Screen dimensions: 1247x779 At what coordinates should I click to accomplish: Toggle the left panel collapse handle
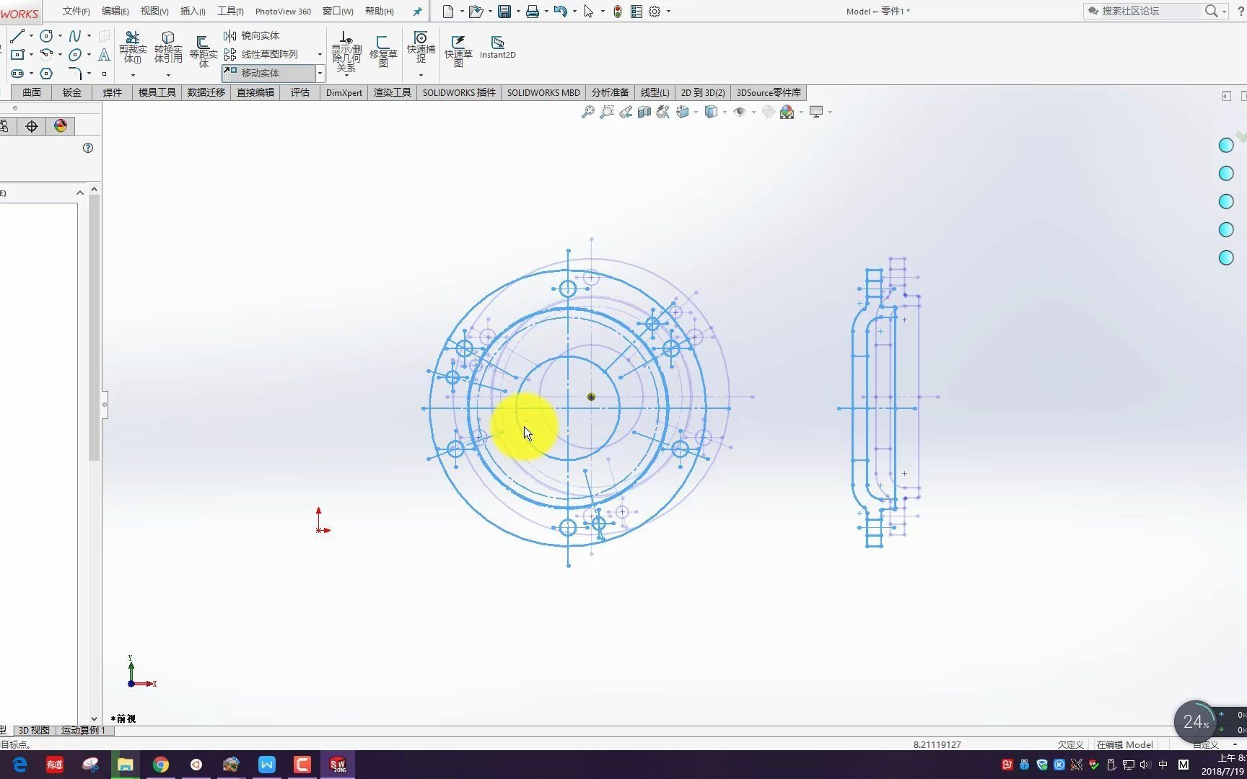point(105,405)
